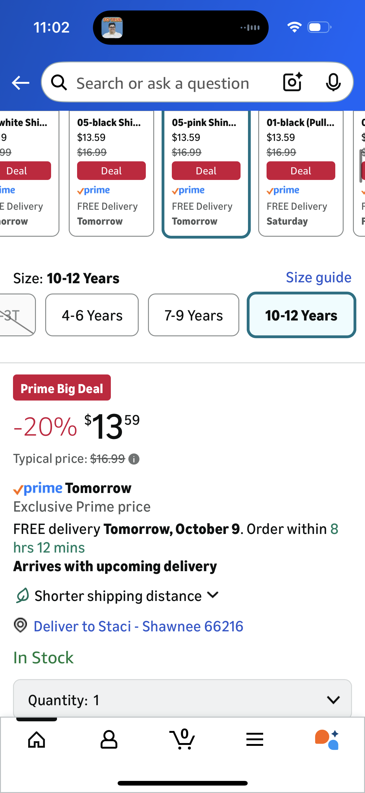Select the 05-black Shining color variant
This screenshot has width=365, height=793.
(111, 174)
